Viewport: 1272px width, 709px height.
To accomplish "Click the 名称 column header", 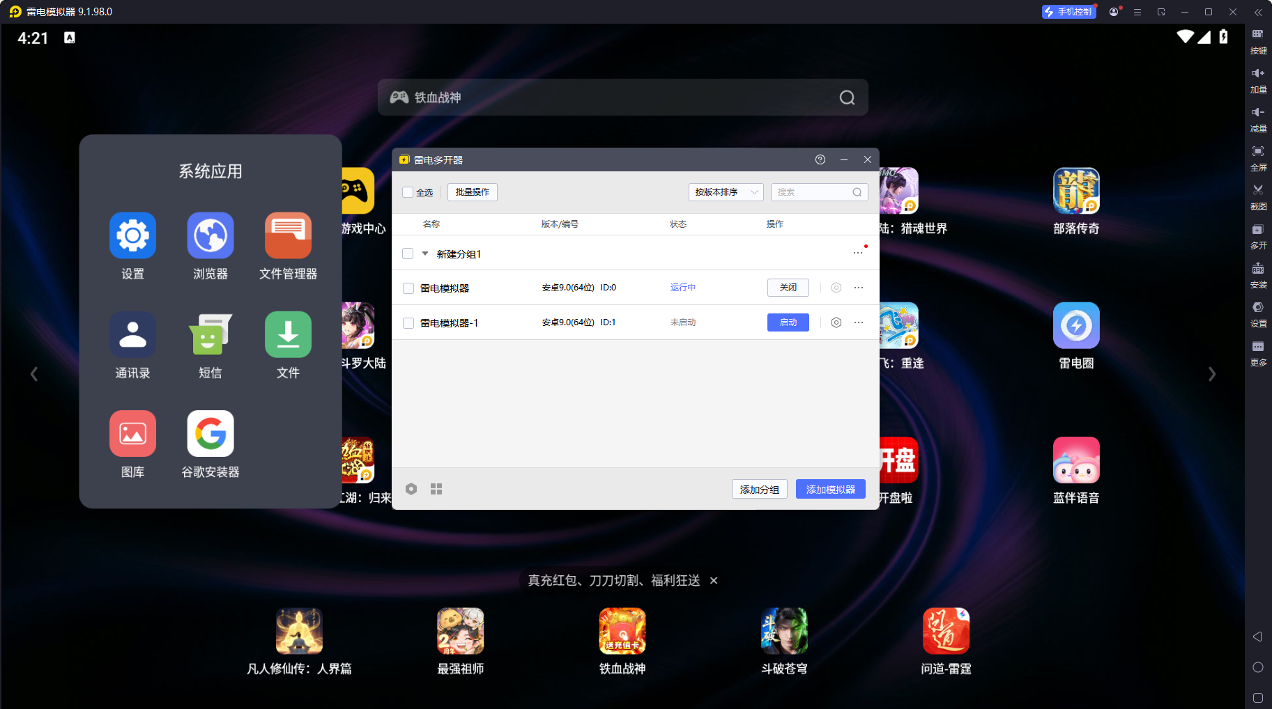I will 431,224.
